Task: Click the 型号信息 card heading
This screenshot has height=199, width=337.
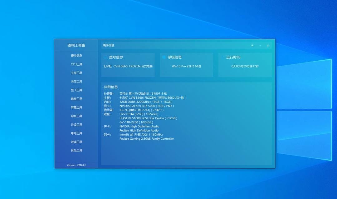Action: pos(116,57)
